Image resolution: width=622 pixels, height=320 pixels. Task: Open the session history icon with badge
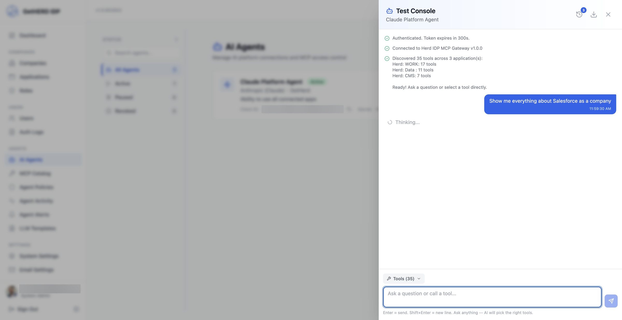pos(579,14)
